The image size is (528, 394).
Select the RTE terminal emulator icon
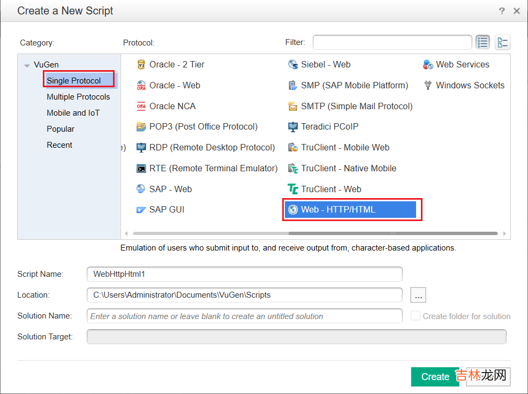(141, 169)
